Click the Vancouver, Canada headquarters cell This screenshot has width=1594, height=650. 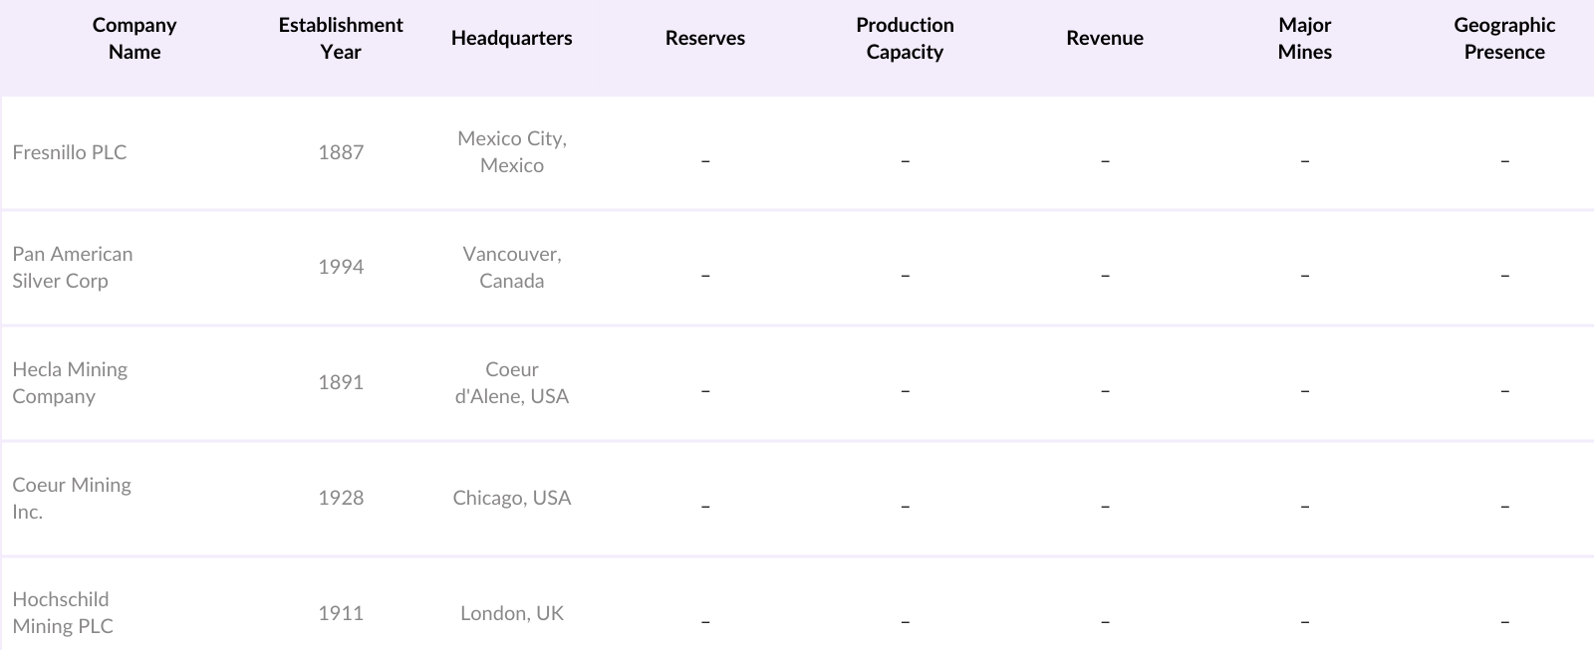(x=512, y=267)
